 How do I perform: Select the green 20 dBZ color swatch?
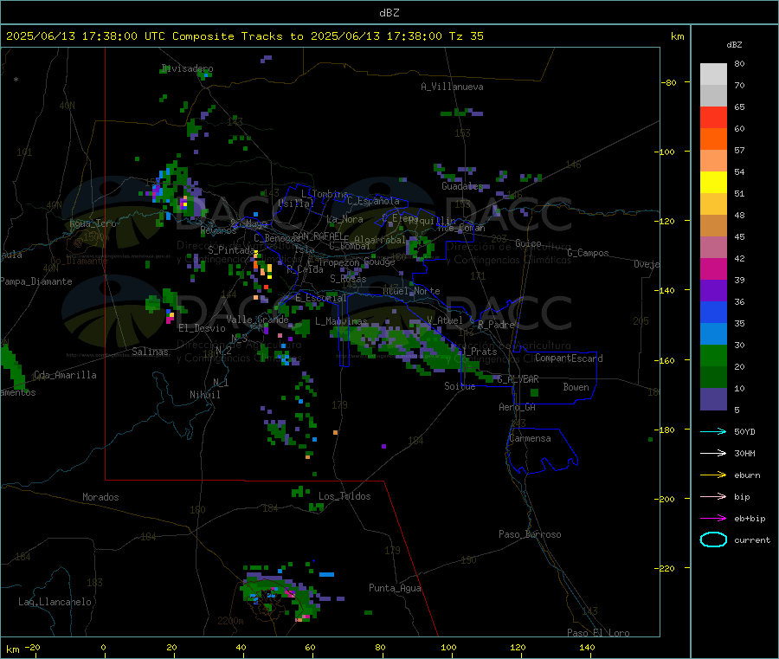pos(713,355)
